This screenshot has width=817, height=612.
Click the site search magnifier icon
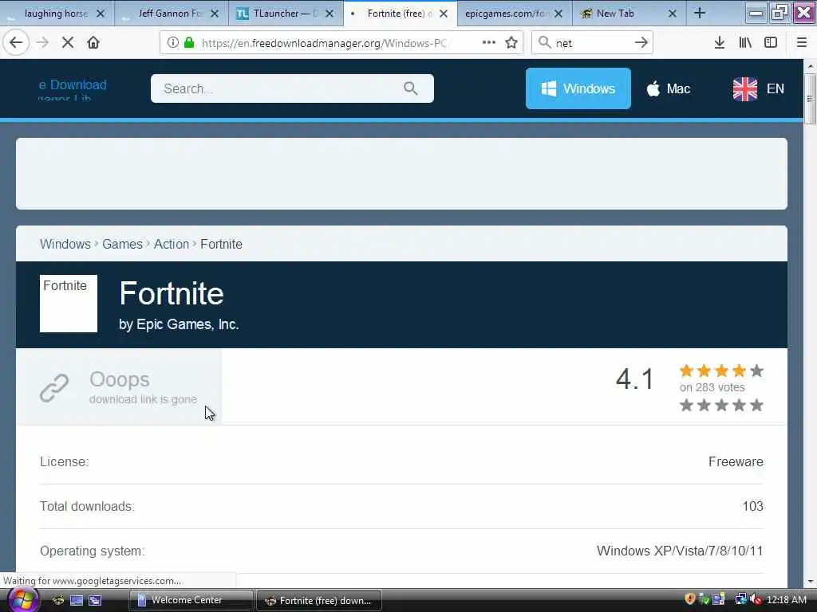(x=411, y=88)
